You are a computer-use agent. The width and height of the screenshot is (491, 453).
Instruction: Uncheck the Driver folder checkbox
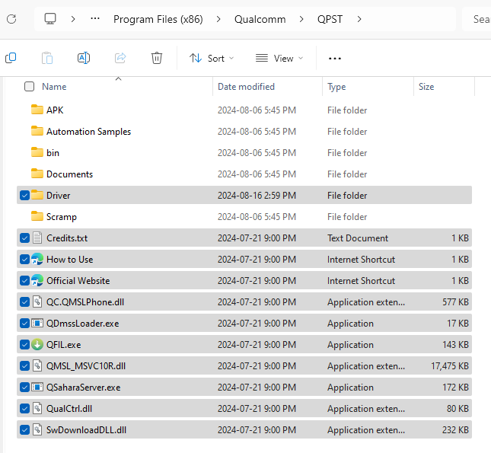24,195
